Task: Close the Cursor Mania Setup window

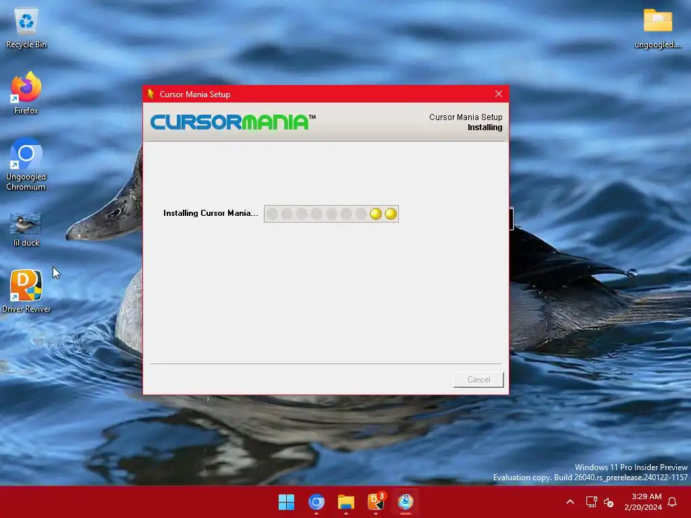Action: click(499, 94)
